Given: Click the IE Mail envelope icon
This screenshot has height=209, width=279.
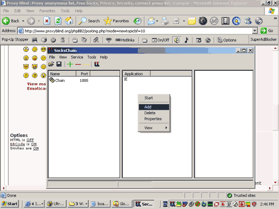Looking at the screenshot, I should [151, 21].
